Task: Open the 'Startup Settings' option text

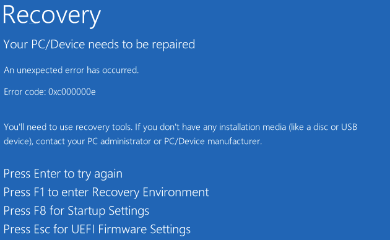Action: click(x=108, y=211)
